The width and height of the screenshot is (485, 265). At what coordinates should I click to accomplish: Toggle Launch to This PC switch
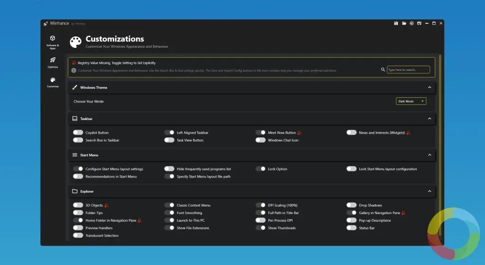click(x=169, y=220)
